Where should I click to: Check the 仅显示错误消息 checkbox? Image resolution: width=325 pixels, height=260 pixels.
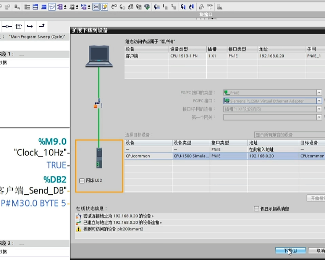(256, 209)
